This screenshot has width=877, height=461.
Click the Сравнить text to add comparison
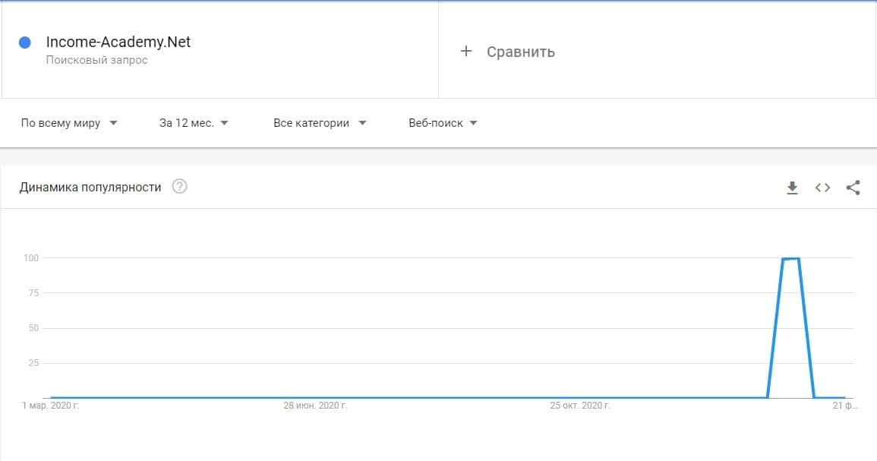pyautogui.click(x=521, y=52)
